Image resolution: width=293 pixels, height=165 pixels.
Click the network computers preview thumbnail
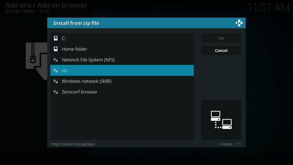coord(221,120)
